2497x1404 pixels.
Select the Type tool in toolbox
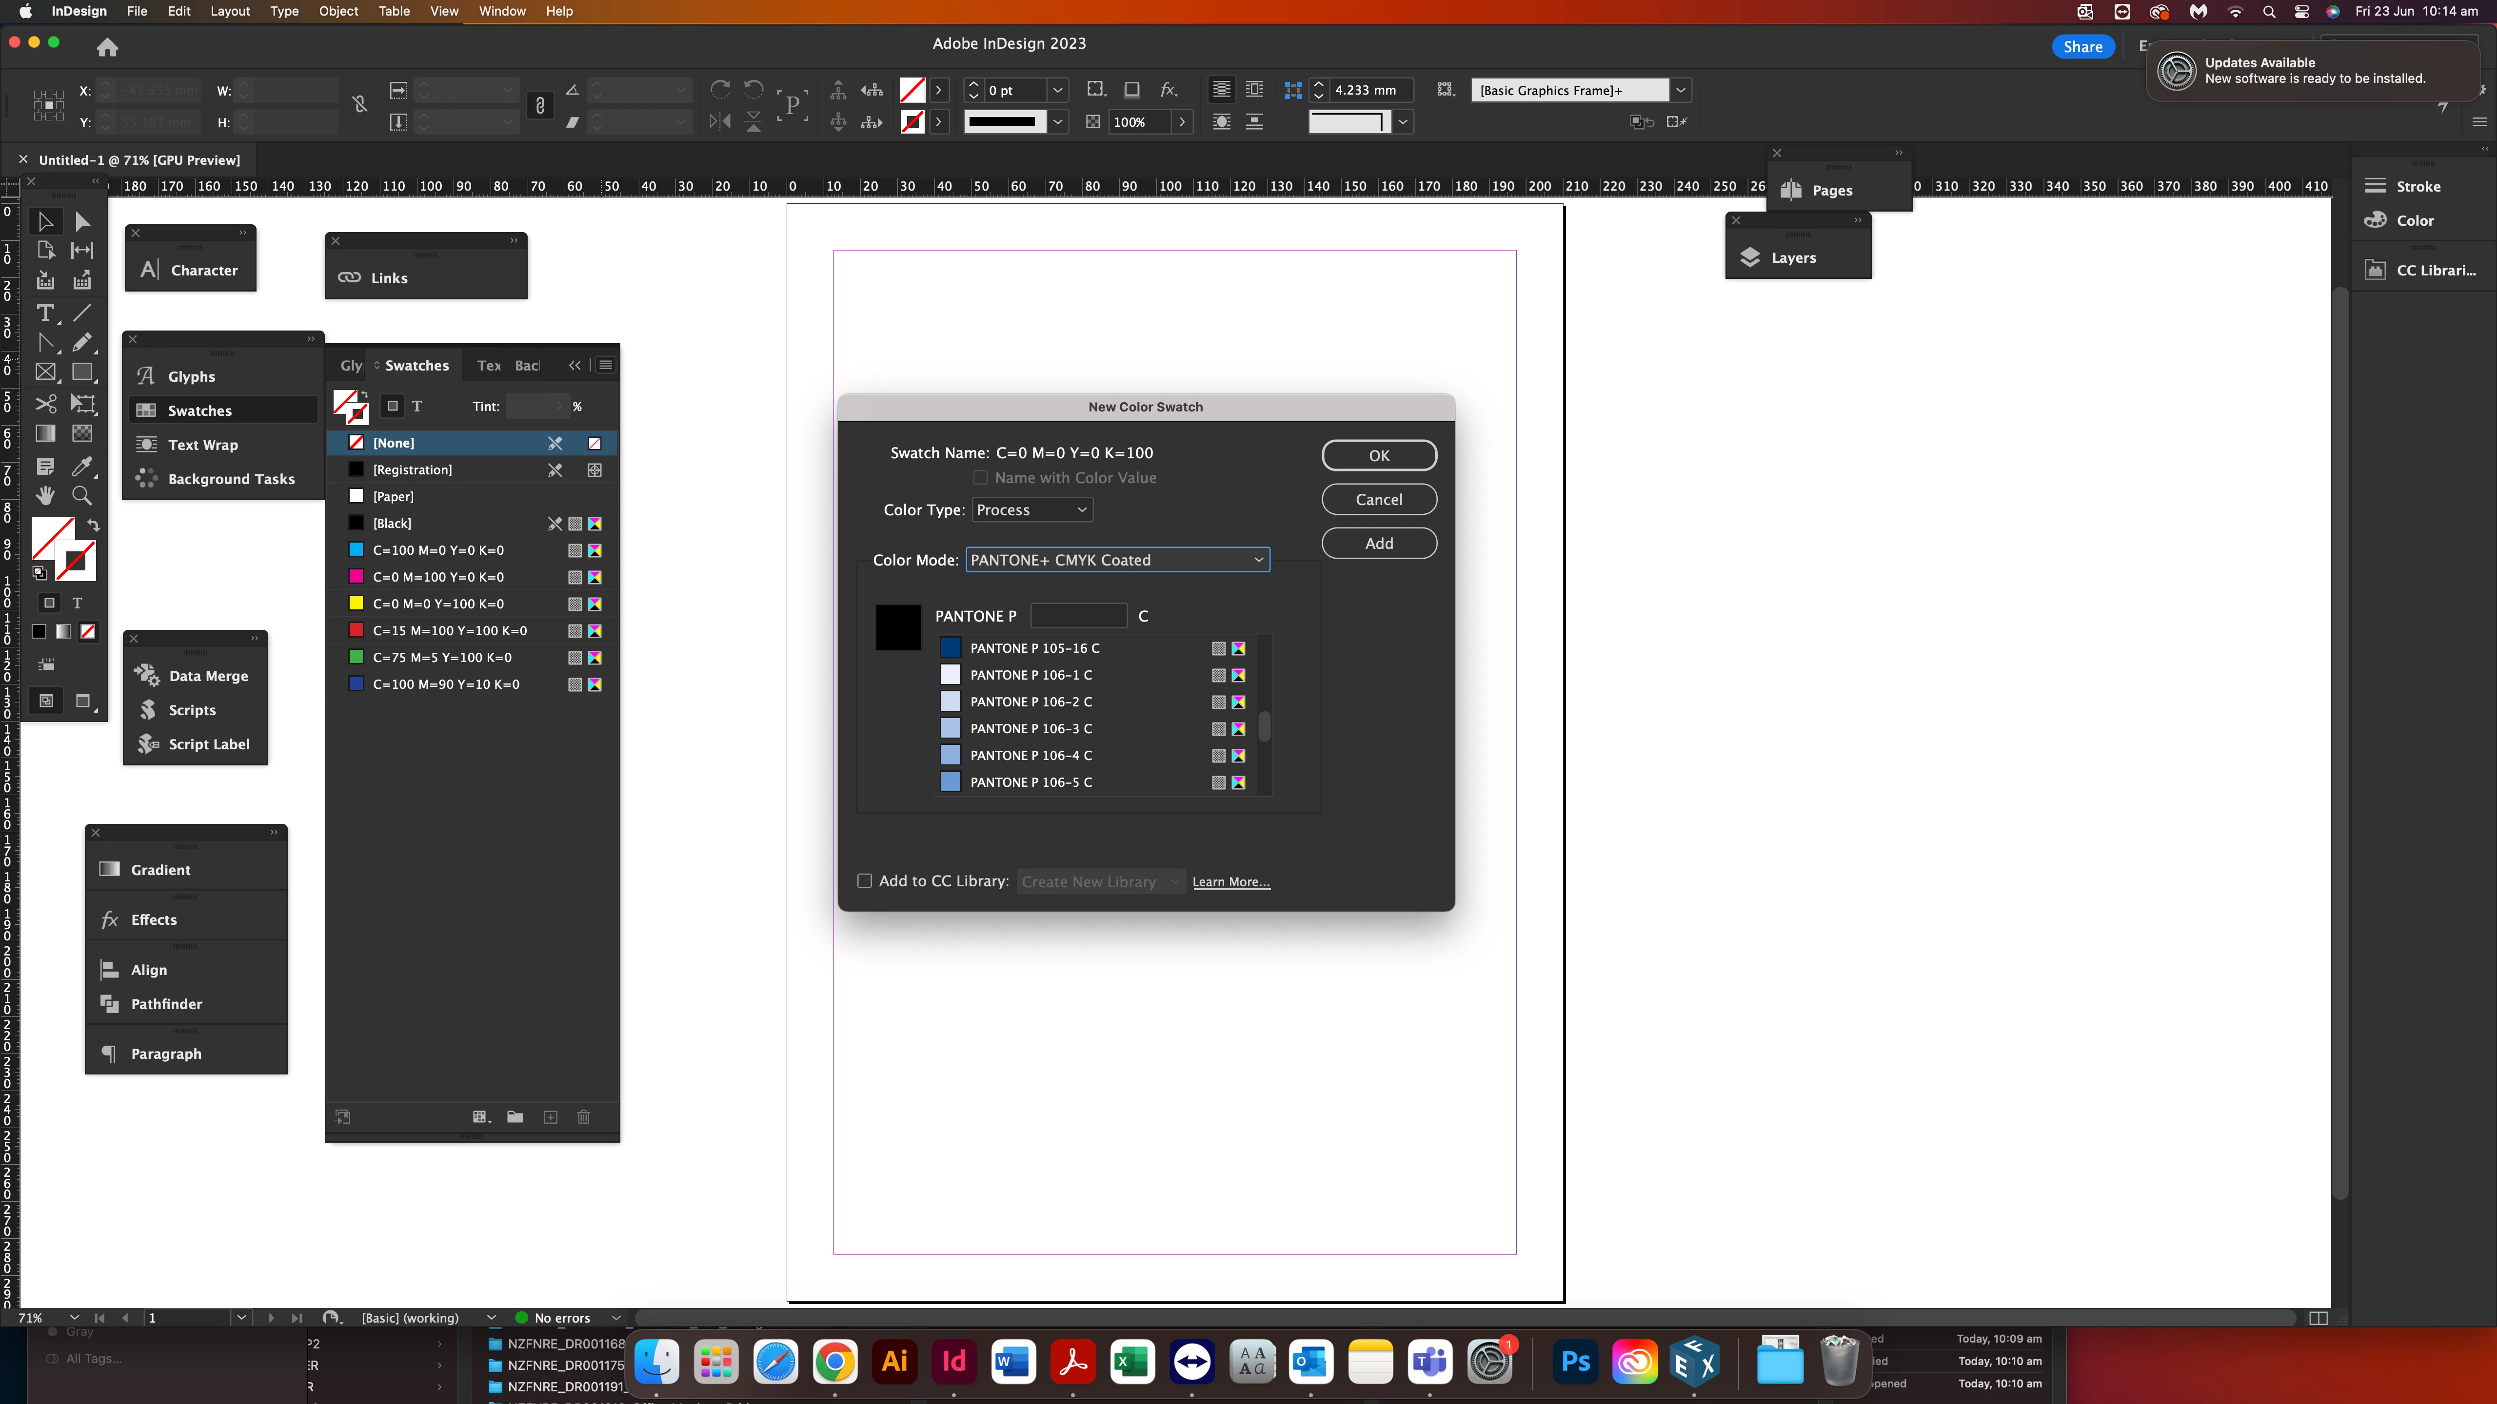tap(44, 313)
